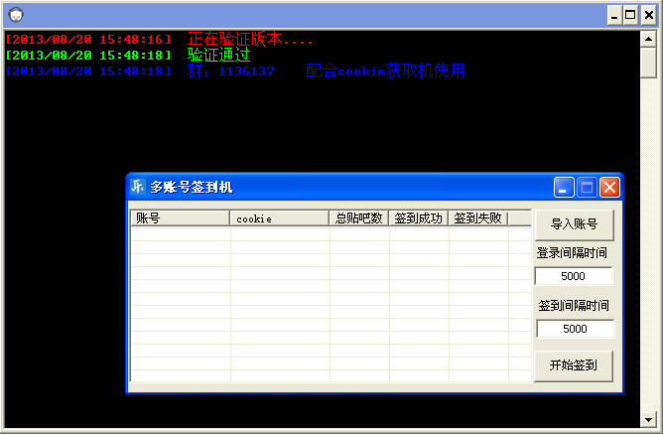The image size is (663, 434).
Task: Open the 多账号签到机 window app icon menu
Action: 137,186
